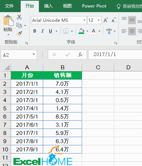
Task: Switch to the 插入 tab
Action: pos(49,6)
